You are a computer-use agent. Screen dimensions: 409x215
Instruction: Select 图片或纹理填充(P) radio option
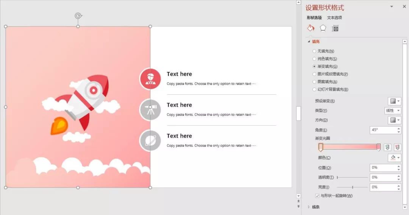pyautogui.click(x=314, y=74)
